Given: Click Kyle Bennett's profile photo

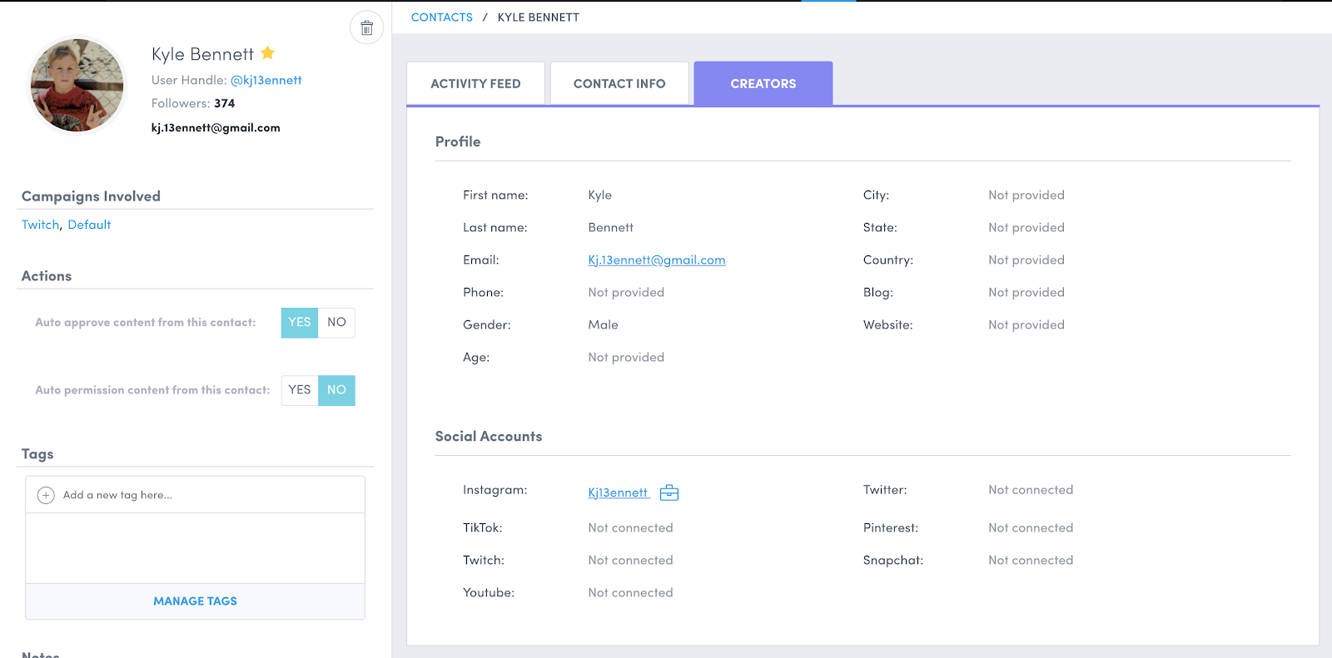Looking at the screenshot, I should [x=77, y=85].
